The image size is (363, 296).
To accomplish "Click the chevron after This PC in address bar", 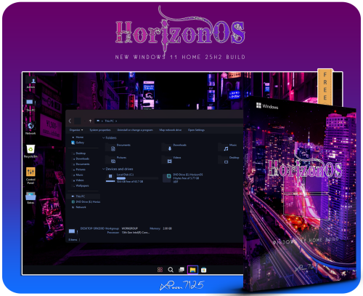I will 116,121.
